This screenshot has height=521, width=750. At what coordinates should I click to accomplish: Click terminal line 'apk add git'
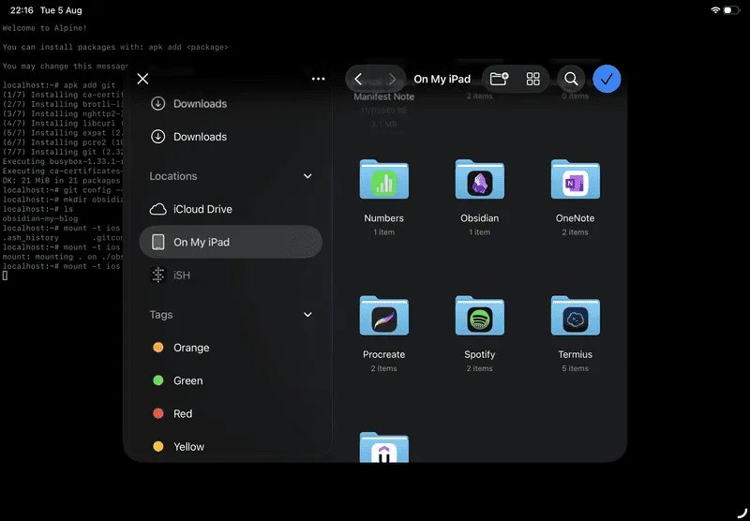coord(89,85)
